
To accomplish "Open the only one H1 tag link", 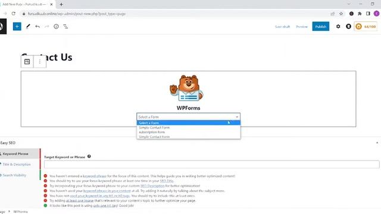I will pyautogui.click(x=105, y=206).
